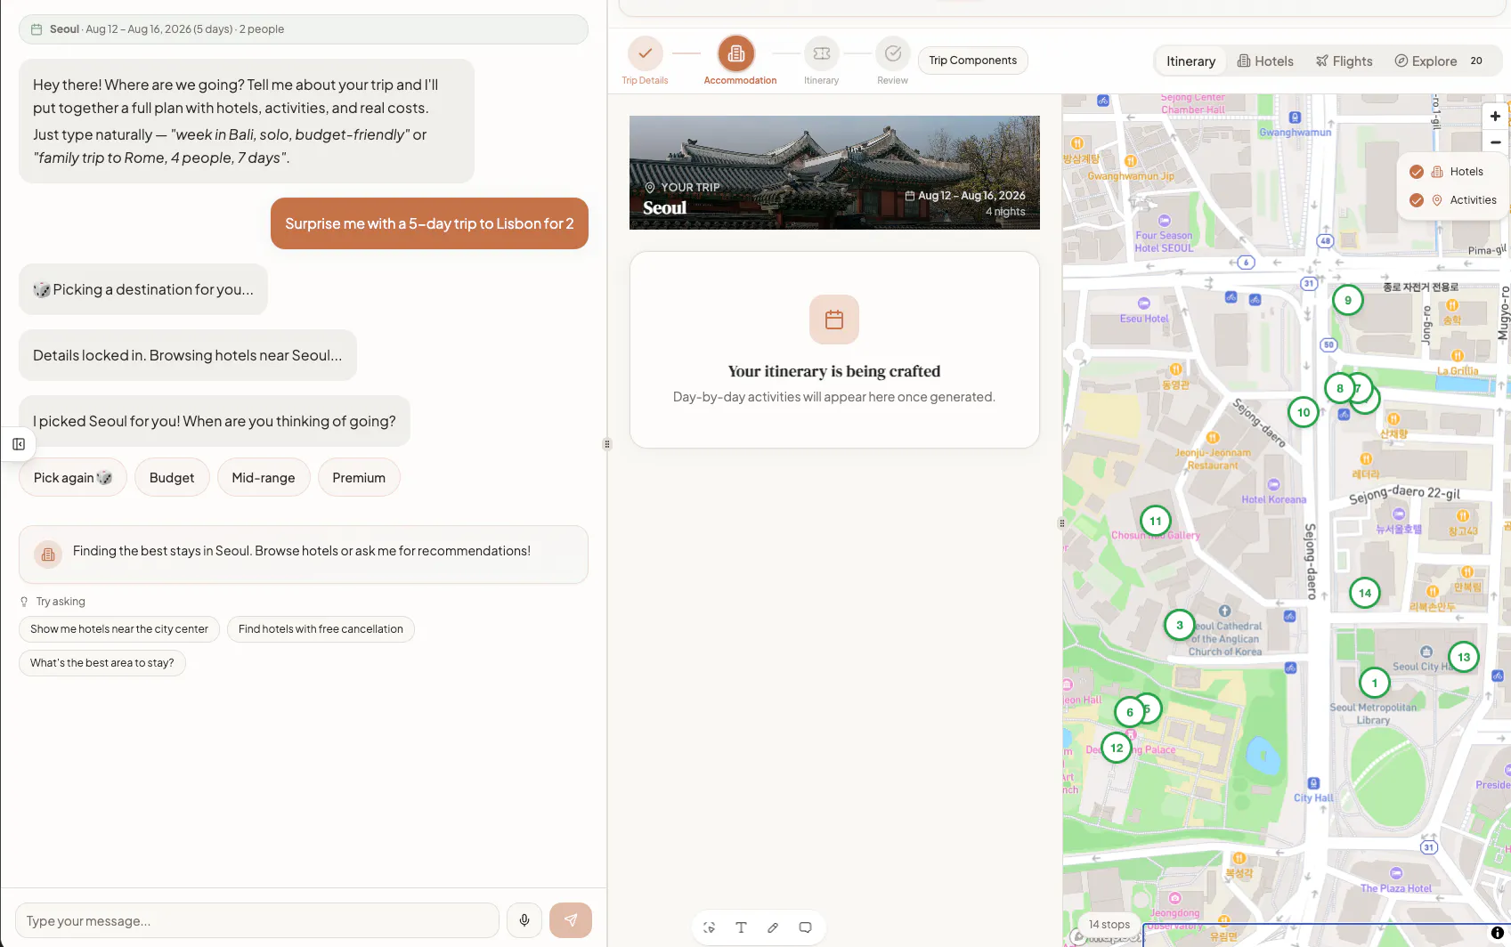Click map stop marker 8
Image resolution: width=1511 pixels, height=947 pixels.
(x=1339, y=388)
